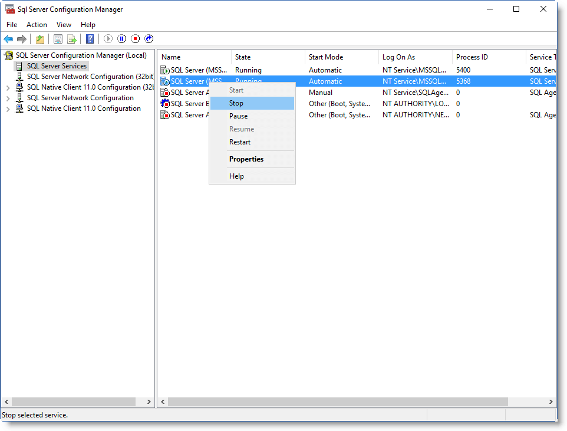Screen dimensions: 567x431
Task: Click the Process ID column header
Action: click(x=472, y=57)
